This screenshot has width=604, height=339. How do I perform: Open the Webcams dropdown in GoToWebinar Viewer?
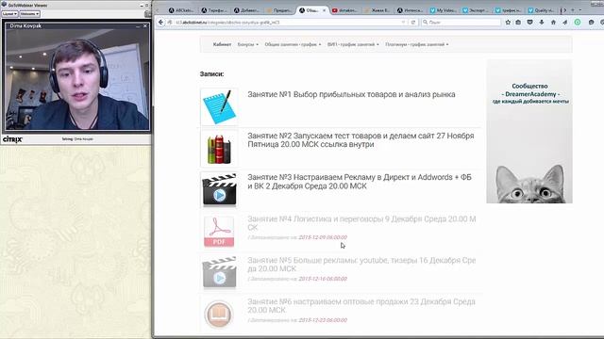(x=29, y=14)
